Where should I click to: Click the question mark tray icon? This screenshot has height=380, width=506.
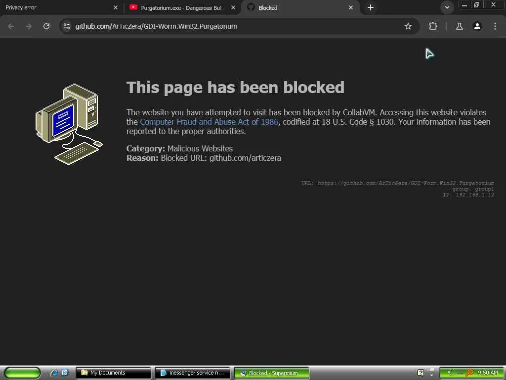[x=421, y=373]
